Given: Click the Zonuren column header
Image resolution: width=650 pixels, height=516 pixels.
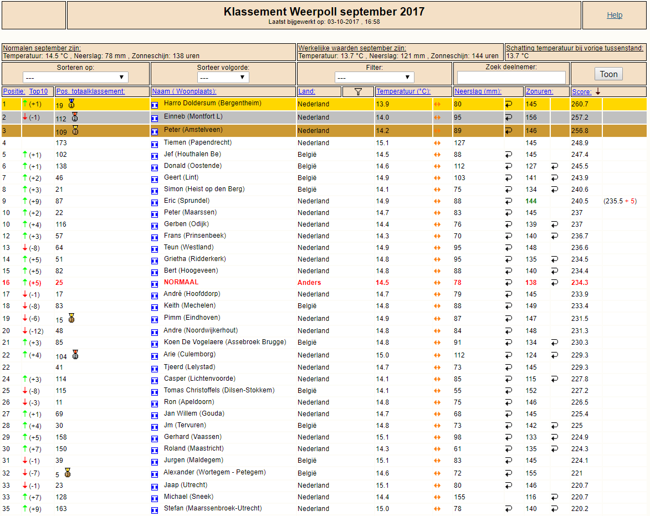Looking at the screenshot, I should pos(539,91).
